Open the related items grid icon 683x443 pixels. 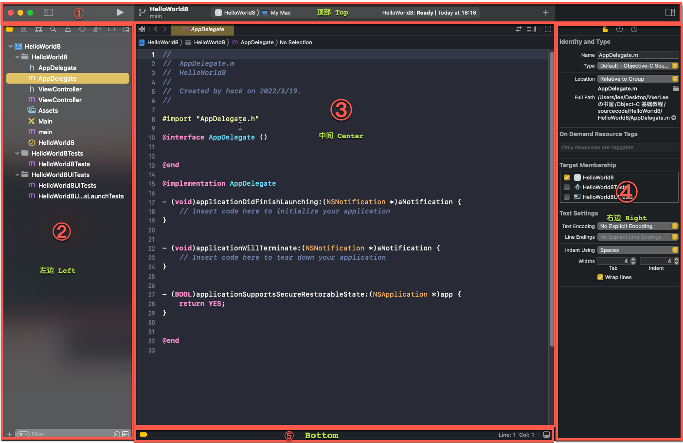click(x=142, y=29)
